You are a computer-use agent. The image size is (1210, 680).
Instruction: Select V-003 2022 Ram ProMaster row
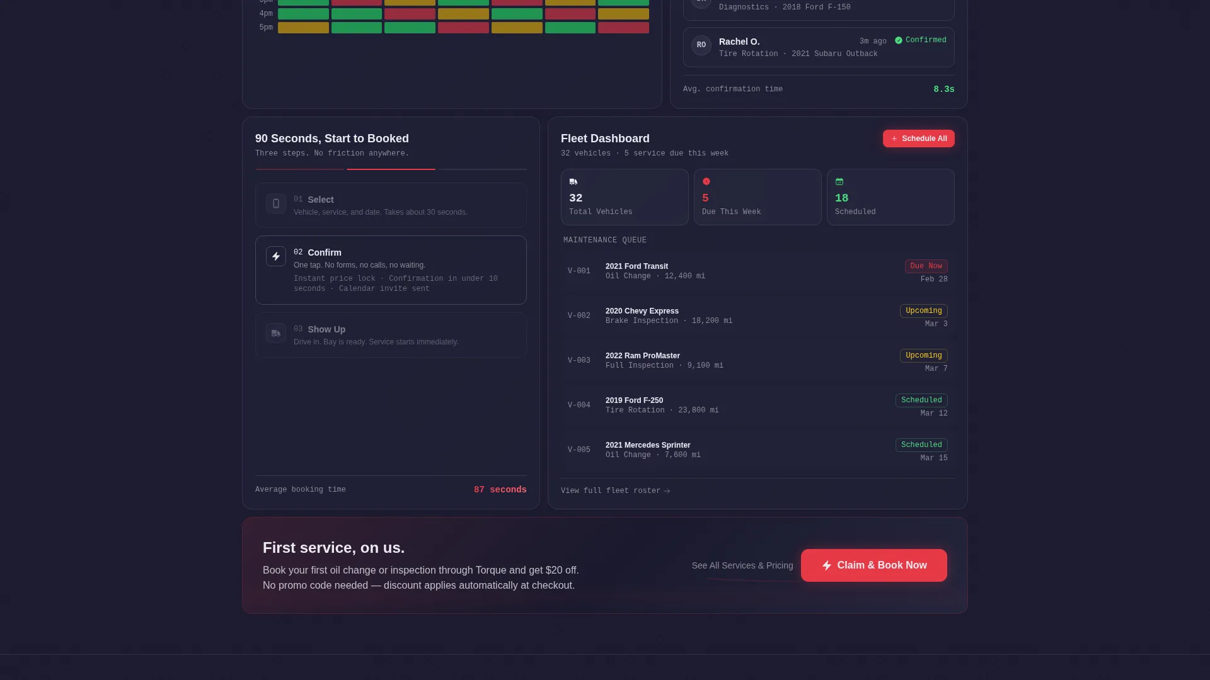pyautogui.click(x=758, y=361)
